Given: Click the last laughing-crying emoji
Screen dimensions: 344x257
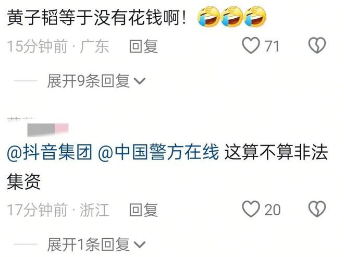Looking at the screenshot, I should tap(255, 17).
